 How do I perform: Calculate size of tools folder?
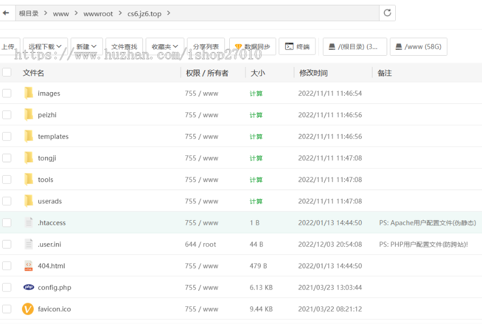point(256,180)
